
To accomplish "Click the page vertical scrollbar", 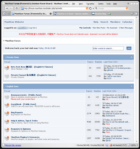I will click(x=137, y=79).
